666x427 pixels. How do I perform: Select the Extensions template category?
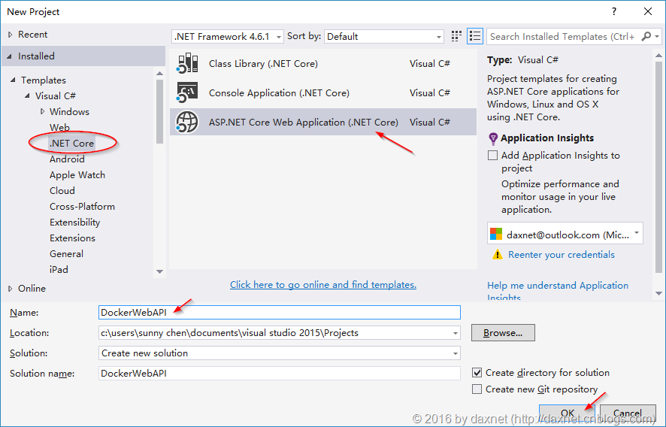pyautogui.click(x=72, y=238)
